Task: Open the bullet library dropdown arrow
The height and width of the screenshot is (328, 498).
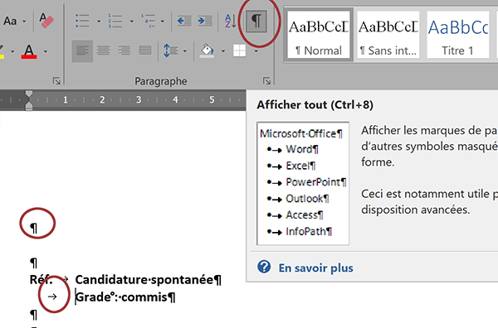Action: pos(99,22)
